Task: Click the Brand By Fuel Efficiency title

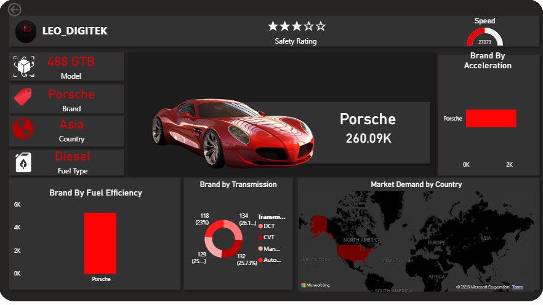Action: (x=95, y=193)
